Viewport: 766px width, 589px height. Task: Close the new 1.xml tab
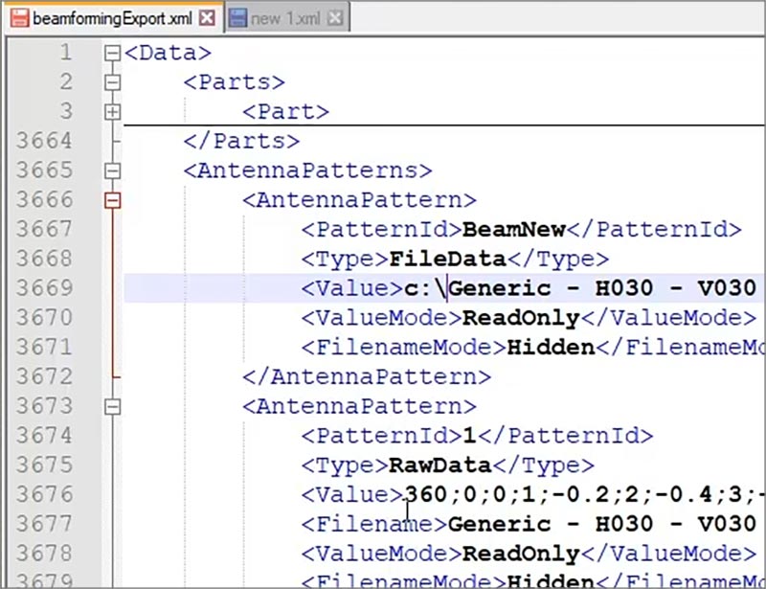tap(334, 18)
